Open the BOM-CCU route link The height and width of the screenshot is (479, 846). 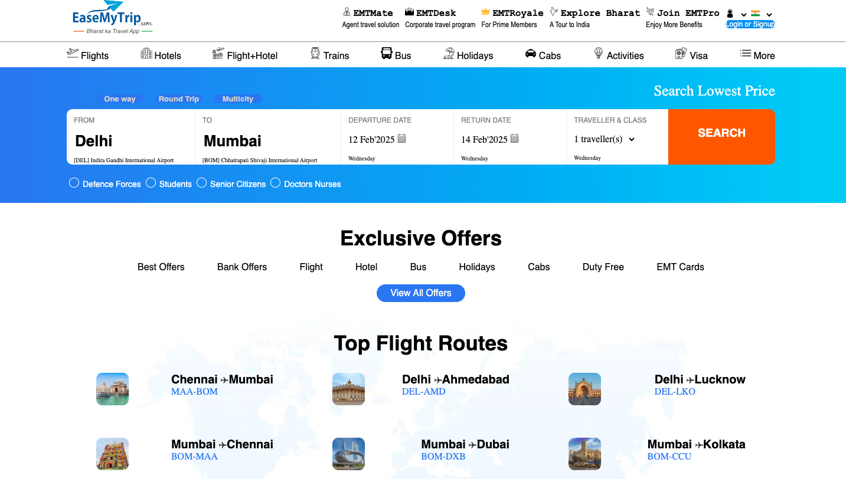[669, 457]
